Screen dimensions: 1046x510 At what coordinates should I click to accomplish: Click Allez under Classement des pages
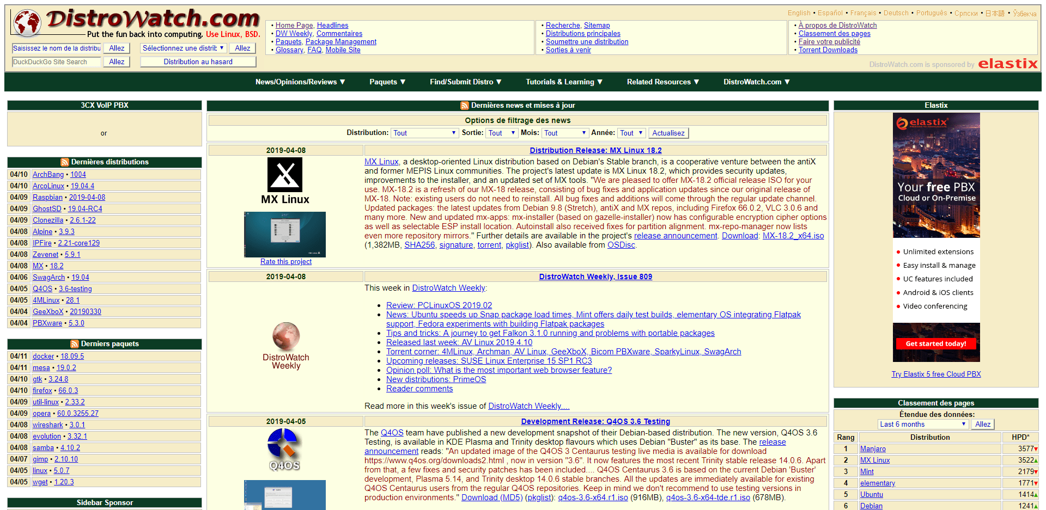pyautogui.click(x=983, y=424)
